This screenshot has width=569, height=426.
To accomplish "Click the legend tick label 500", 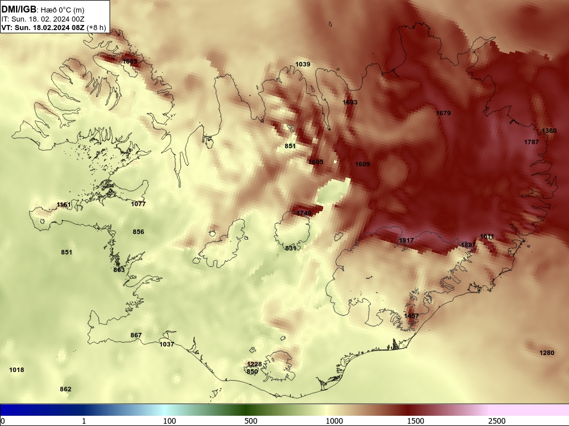I will (x=251, y=421).
